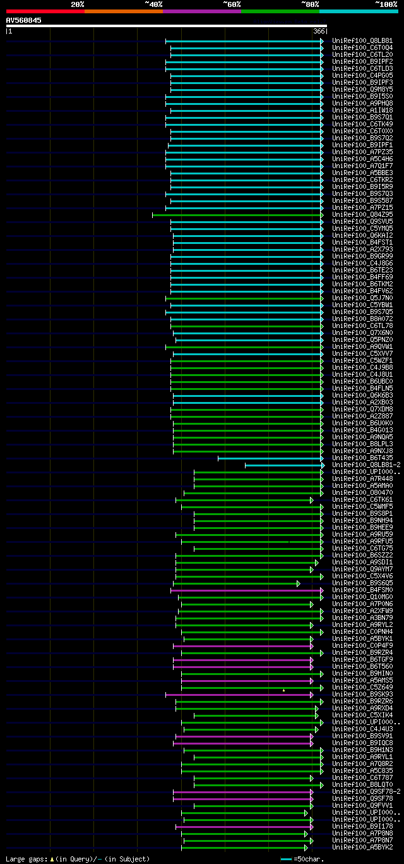Click the short cyan bar of UniRef100_B6T435
The image size is (404, 864).
tap(271, 458)
